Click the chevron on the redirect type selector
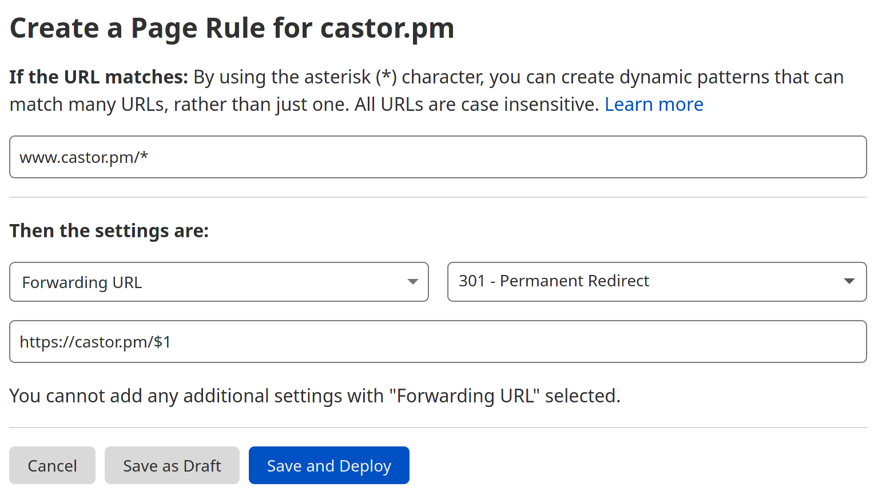The width and height of the screenshot is (882, 495). pos(848,281)
